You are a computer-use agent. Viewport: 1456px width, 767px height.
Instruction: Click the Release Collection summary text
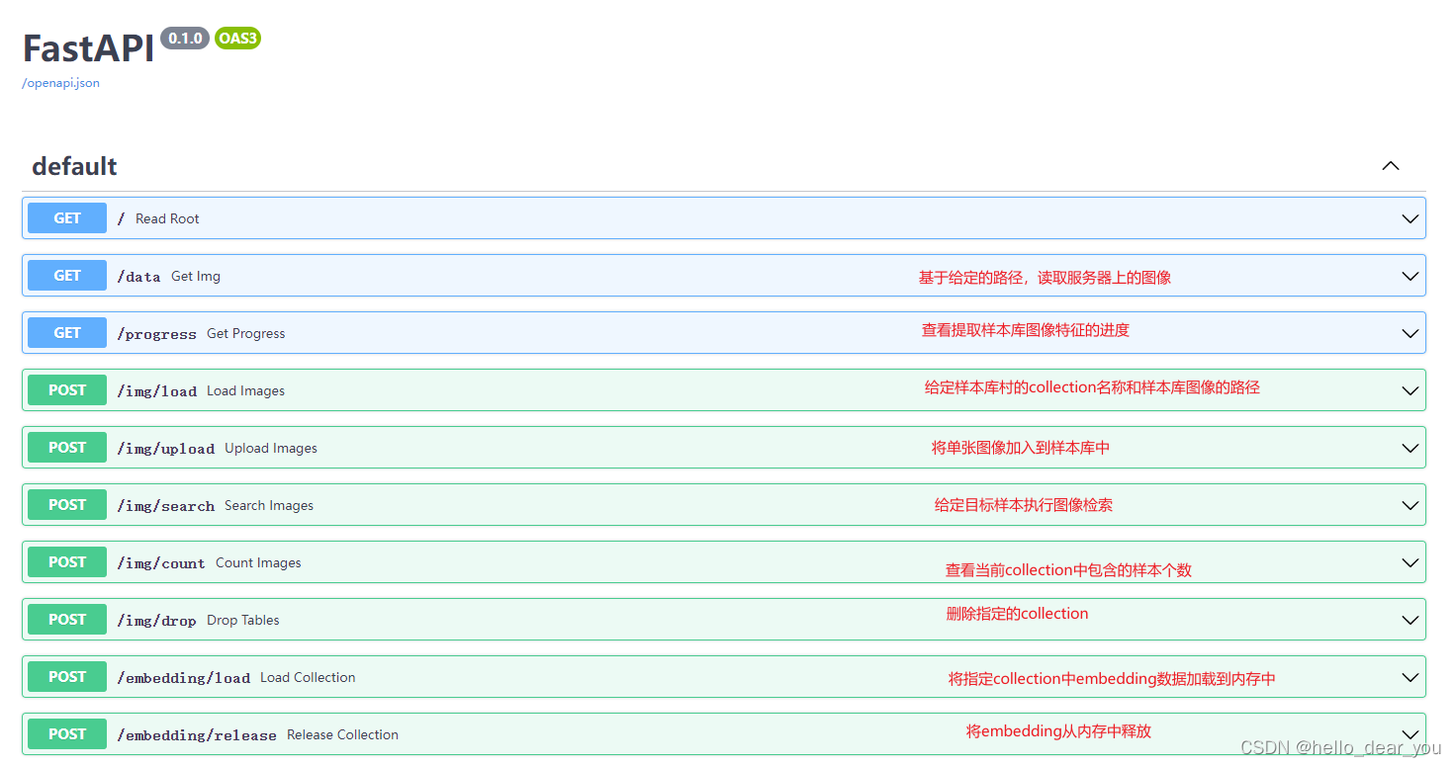click(342, 734)
